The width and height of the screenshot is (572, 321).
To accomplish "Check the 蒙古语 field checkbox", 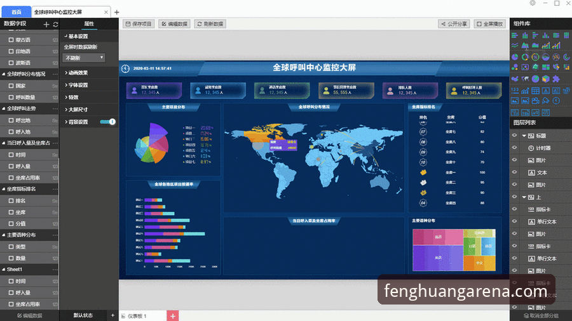I will [x=11, y=40].
